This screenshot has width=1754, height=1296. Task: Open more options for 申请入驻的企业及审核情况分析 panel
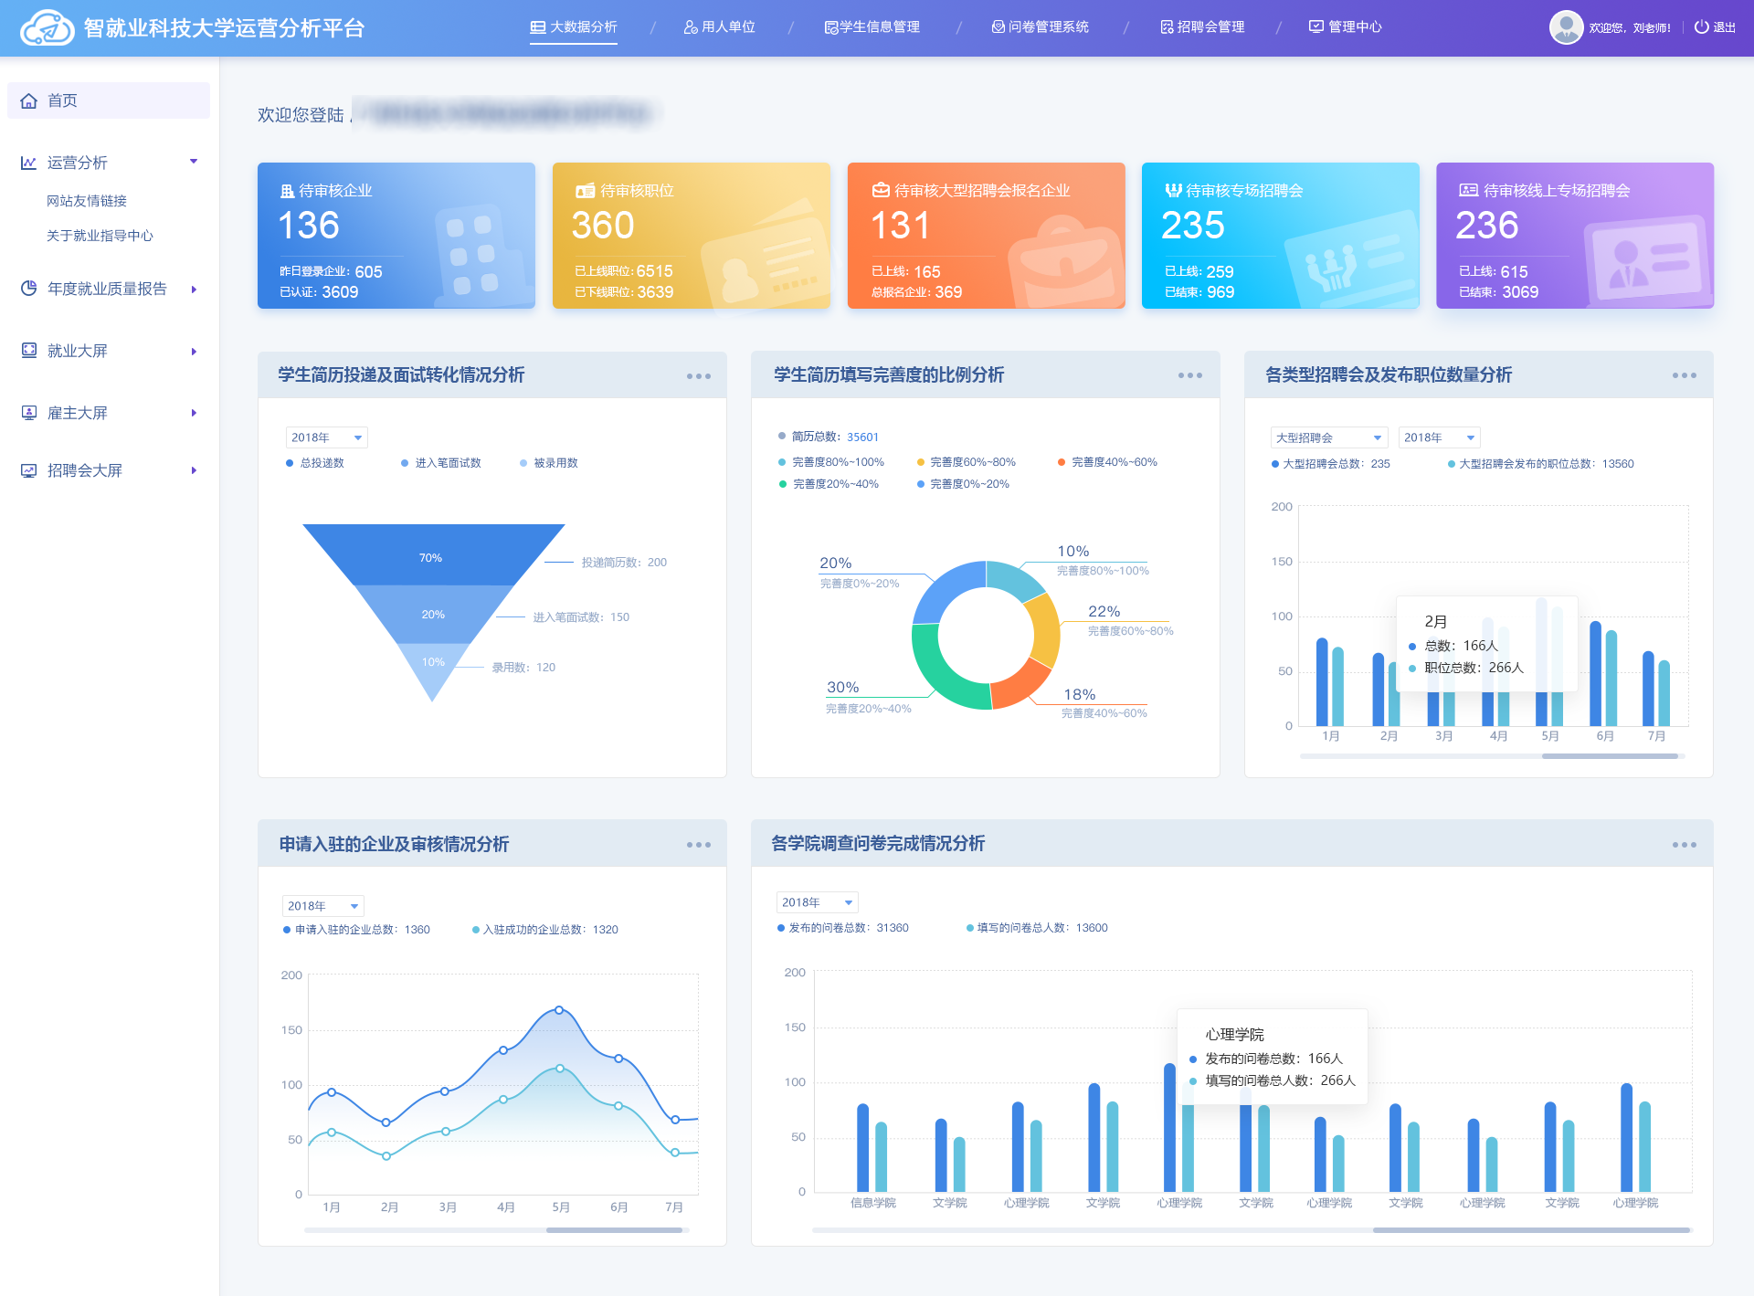coord(698,845)
